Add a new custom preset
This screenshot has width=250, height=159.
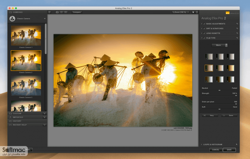pyautogui.click(x=44, y=114)
